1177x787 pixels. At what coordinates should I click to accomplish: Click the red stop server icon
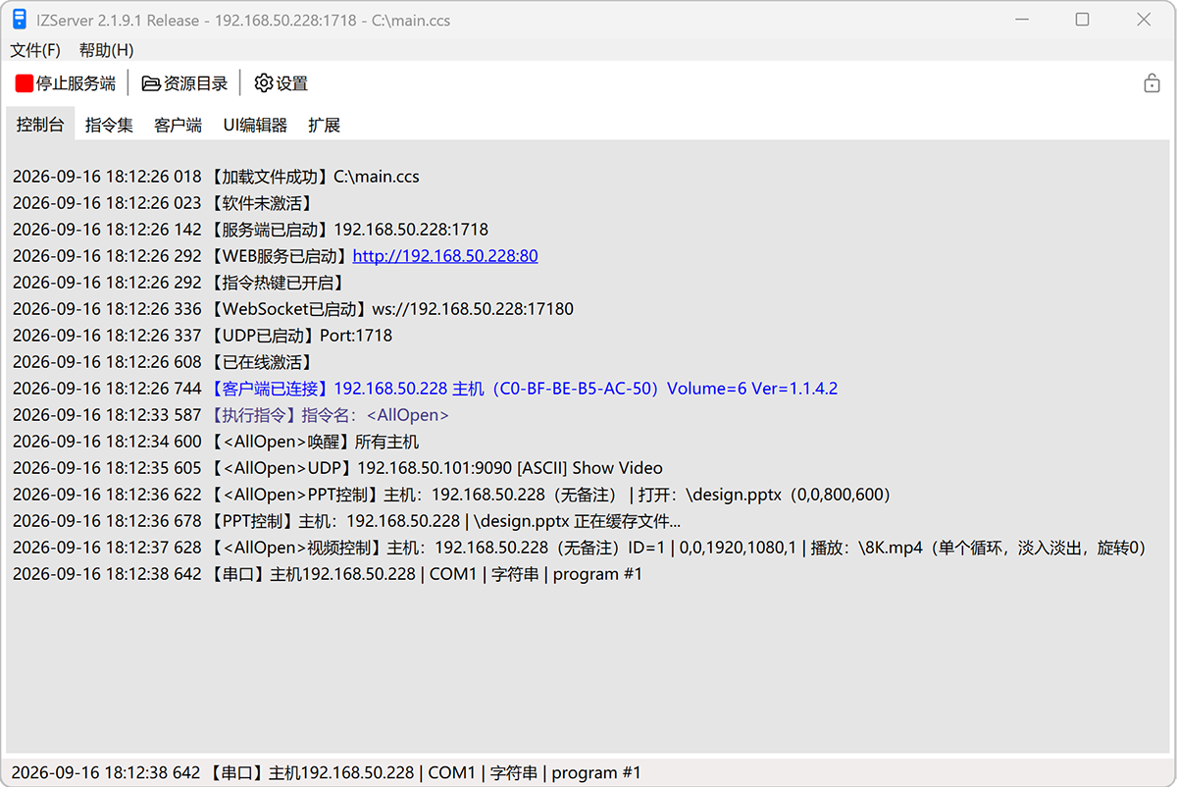[x=25, y=83]
